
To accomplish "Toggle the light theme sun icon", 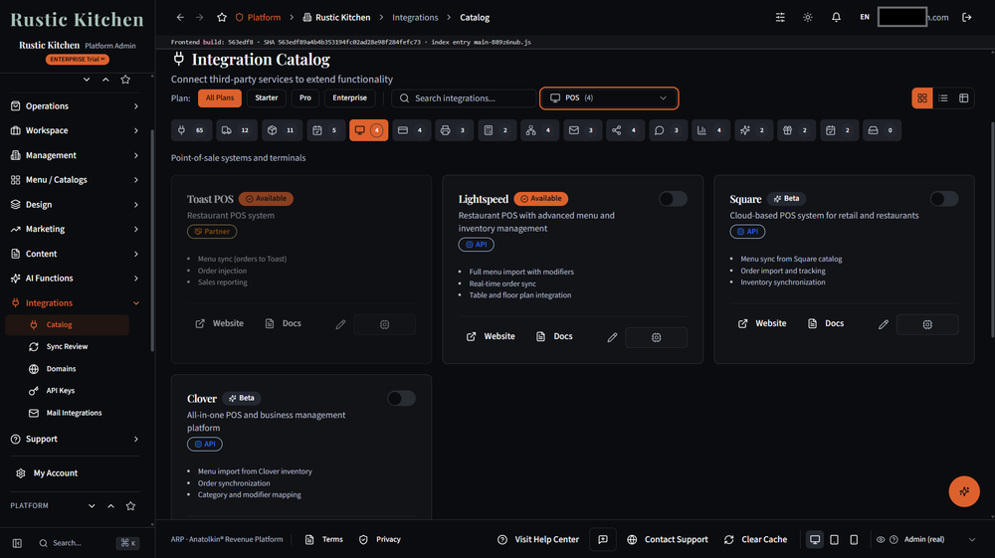I will click(x=808, y=17).
